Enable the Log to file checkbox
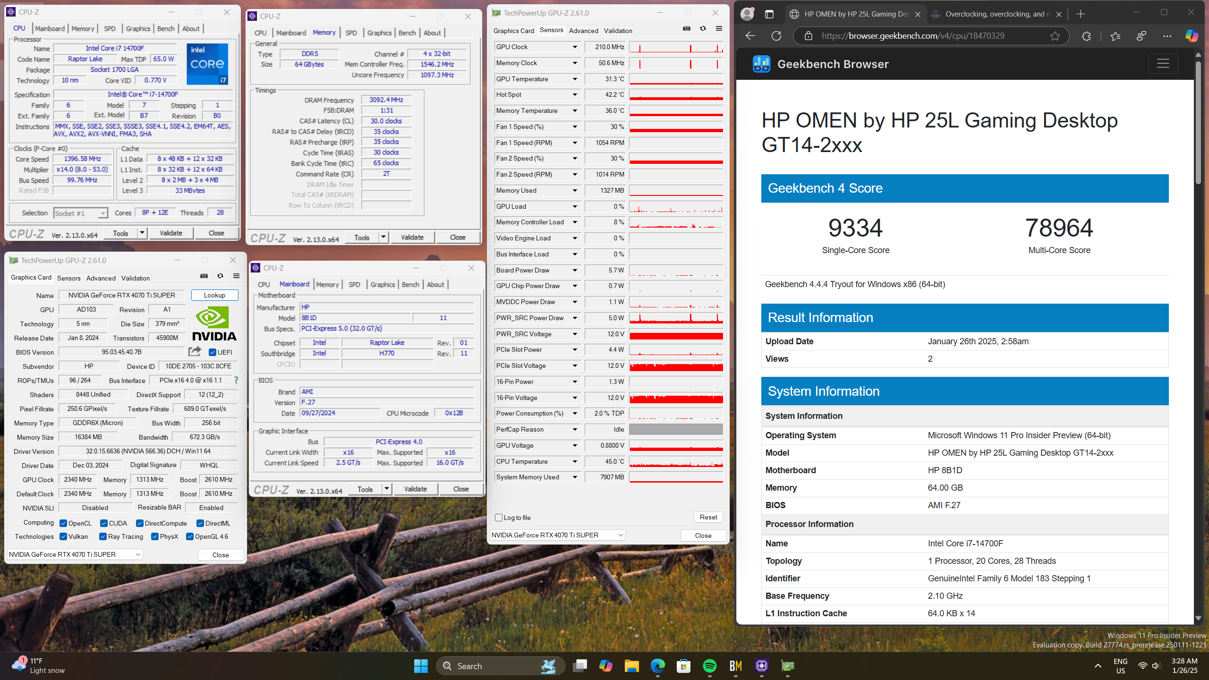The height and width of the screenshot is (680, 1209). [499, 518]
